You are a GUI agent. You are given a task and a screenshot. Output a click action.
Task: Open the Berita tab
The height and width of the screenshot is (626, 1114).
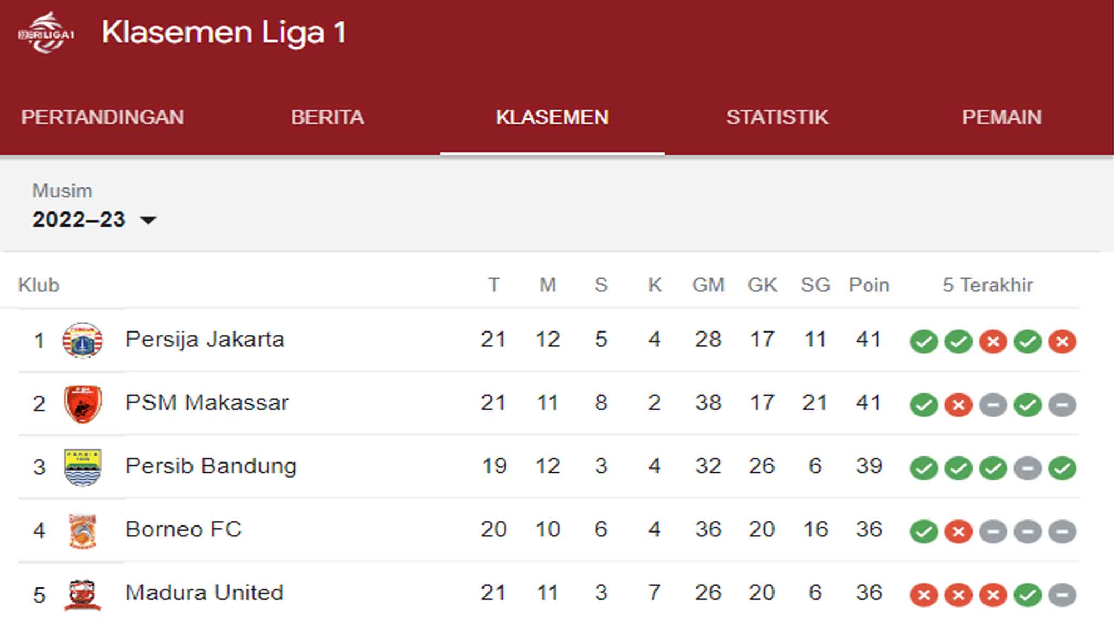327,117
